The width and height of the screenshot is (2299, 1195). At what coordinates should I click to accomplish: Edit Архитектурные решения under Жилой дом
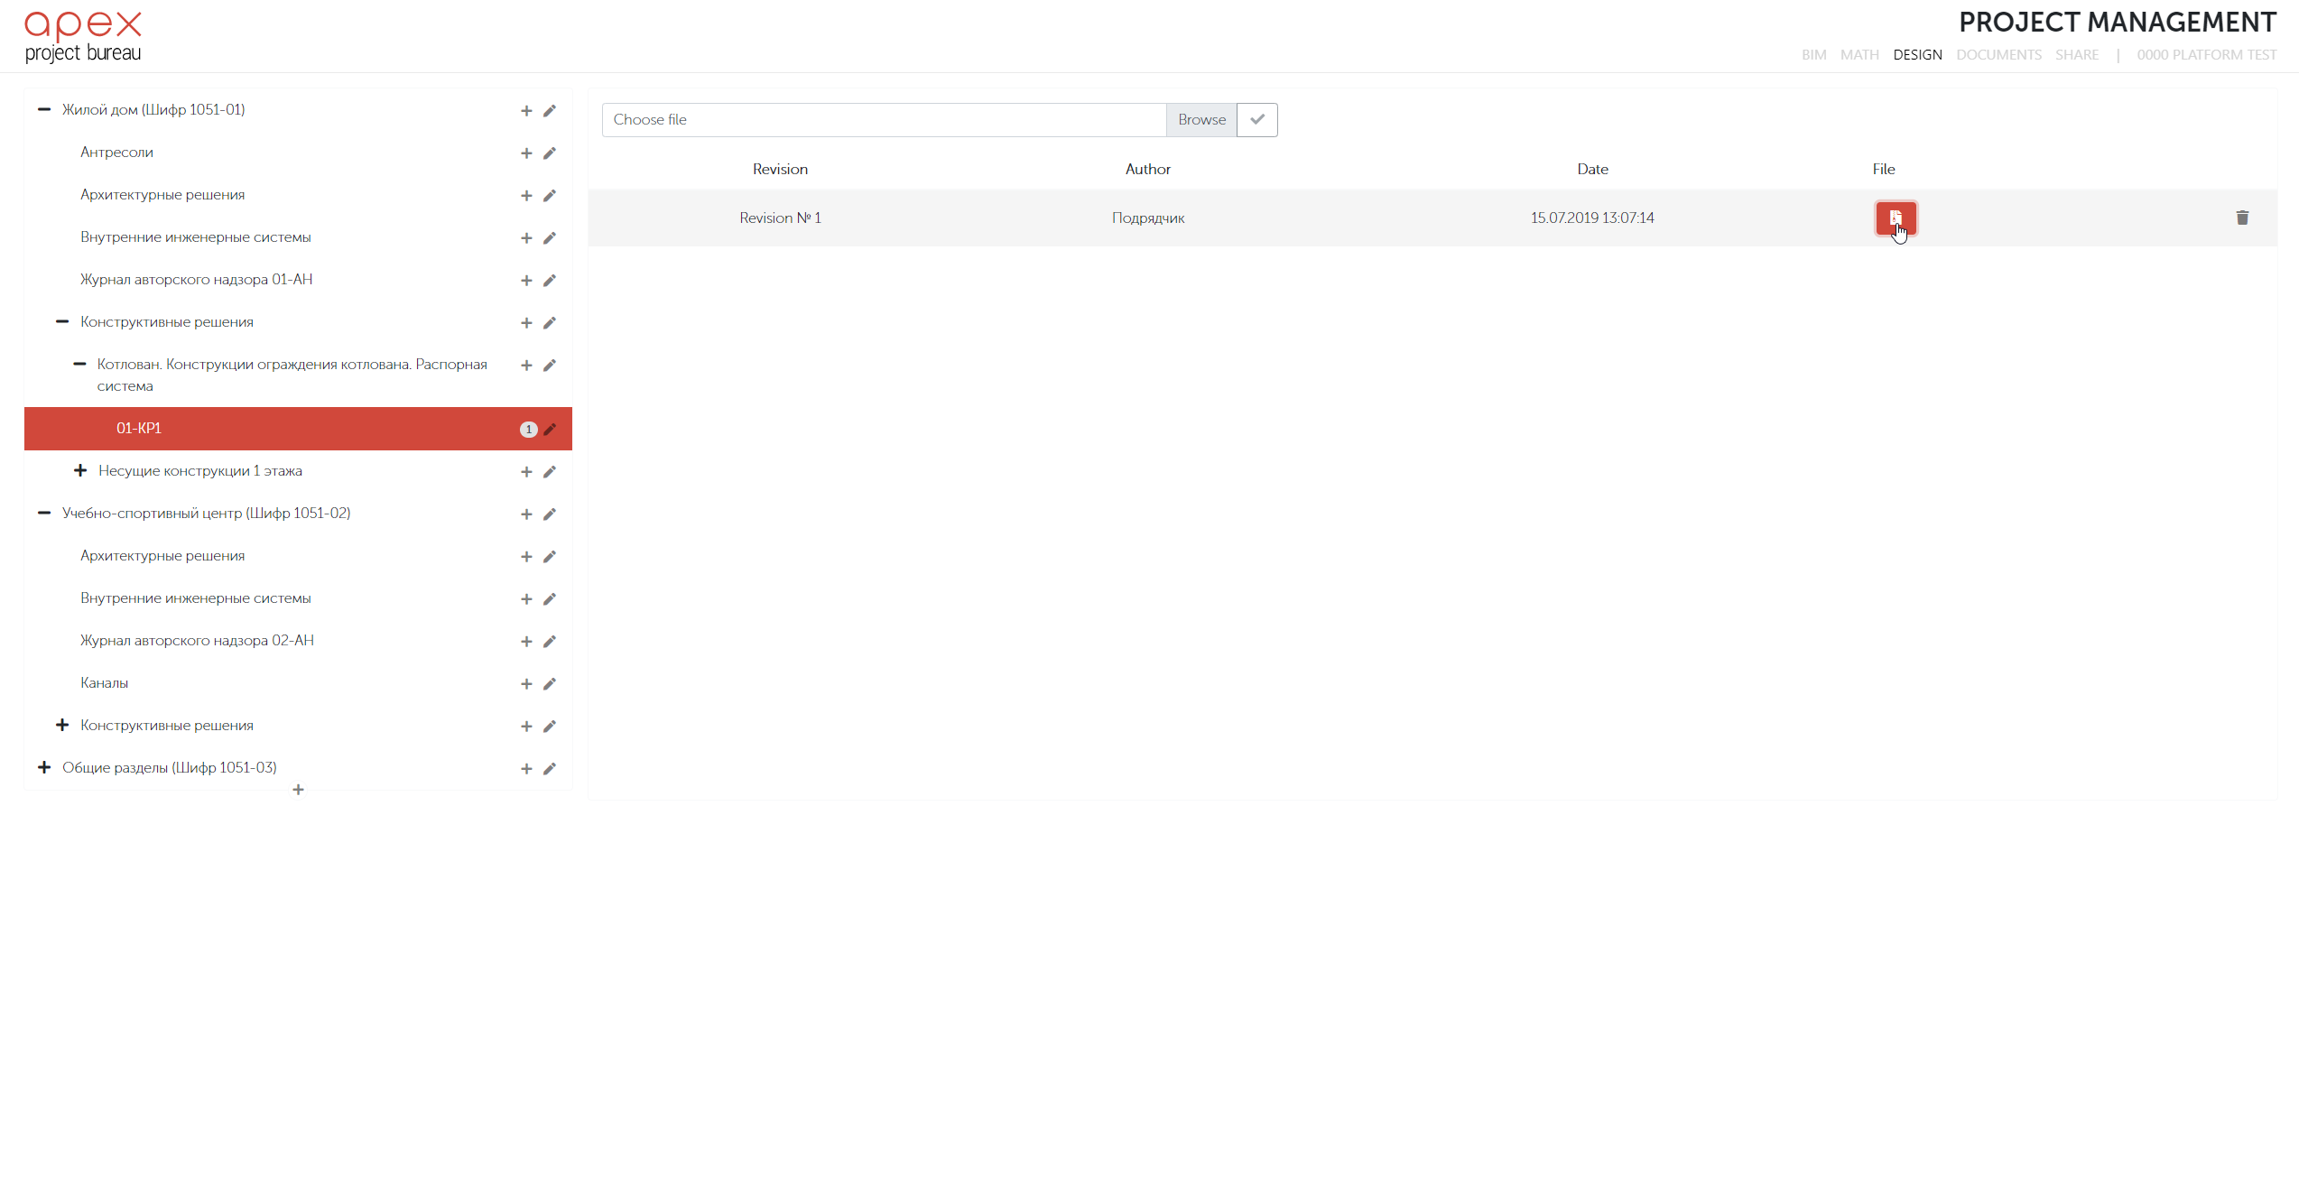(550, 196)
